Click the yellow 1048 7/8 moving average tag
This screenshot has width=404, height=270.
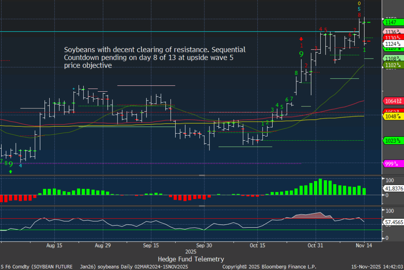click(x=393, y=117)
